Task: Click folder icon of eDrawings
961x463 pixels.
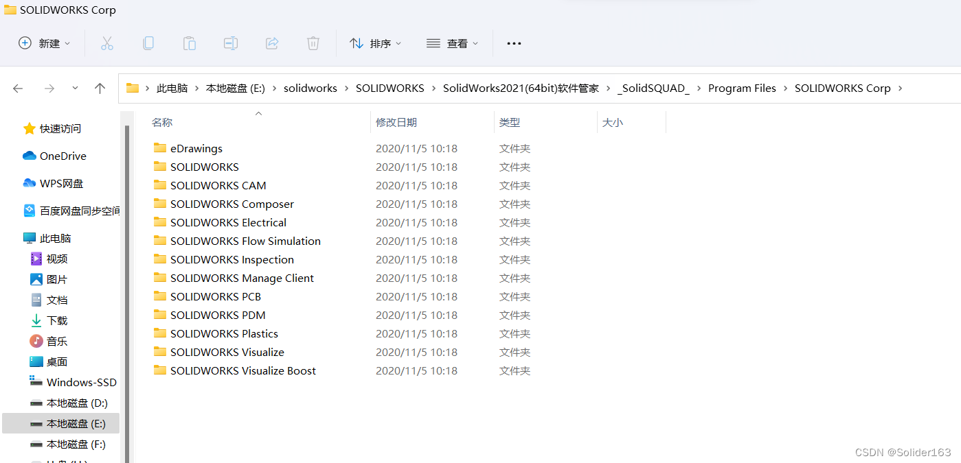Action: pyautogui.click(x=160, y=147)
